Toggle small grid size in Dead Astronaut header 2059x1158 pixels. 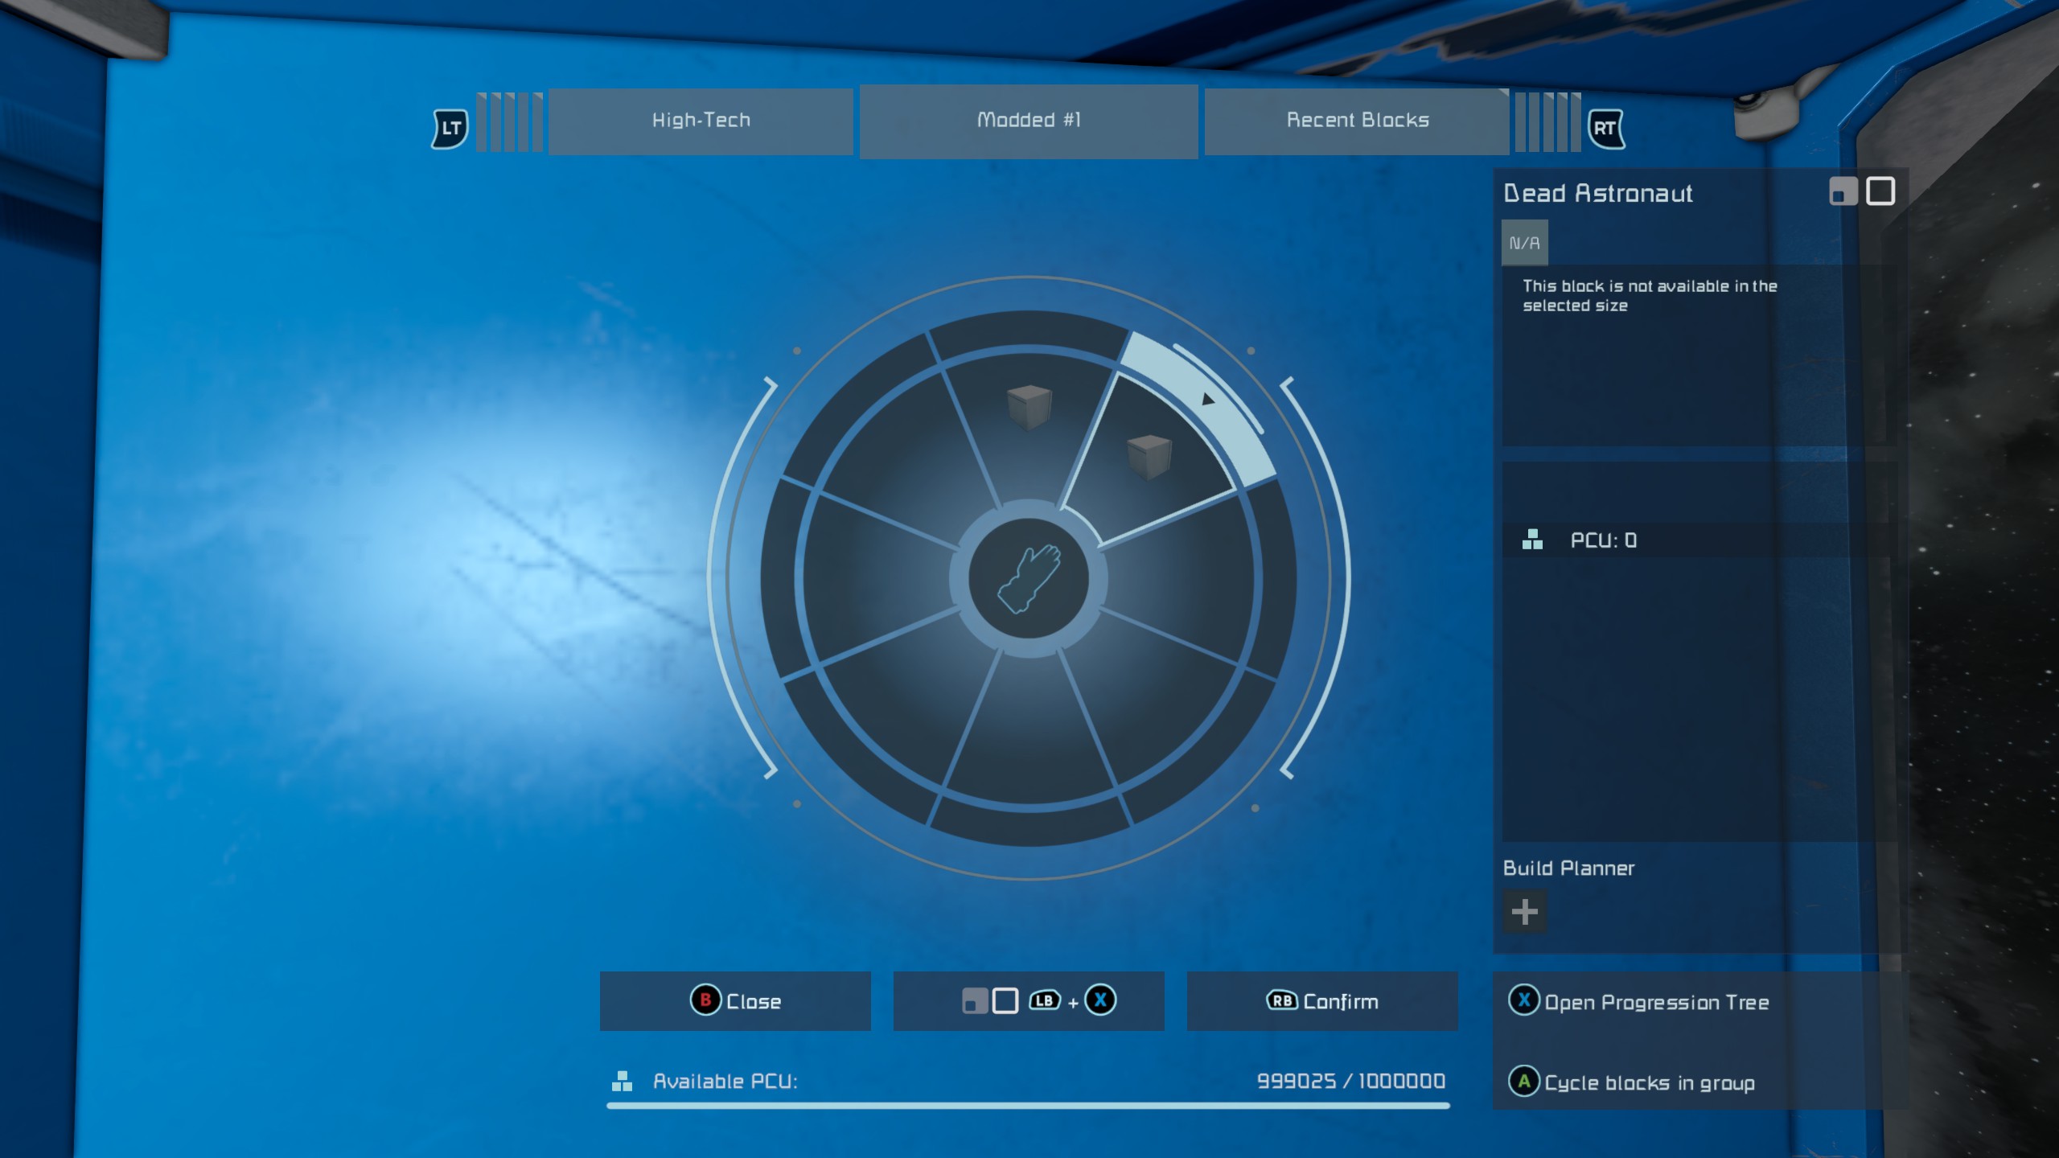pyautogui.click(x=1843, y=191)
